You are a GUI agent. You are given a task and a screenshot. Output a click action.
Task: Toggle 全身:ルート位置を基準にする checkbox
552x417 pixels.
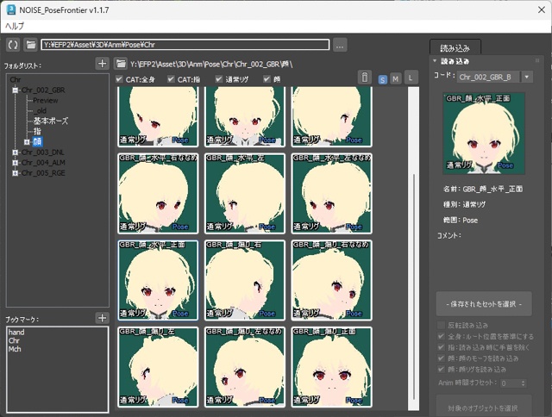pyautogui.click(x=441, y=336)
